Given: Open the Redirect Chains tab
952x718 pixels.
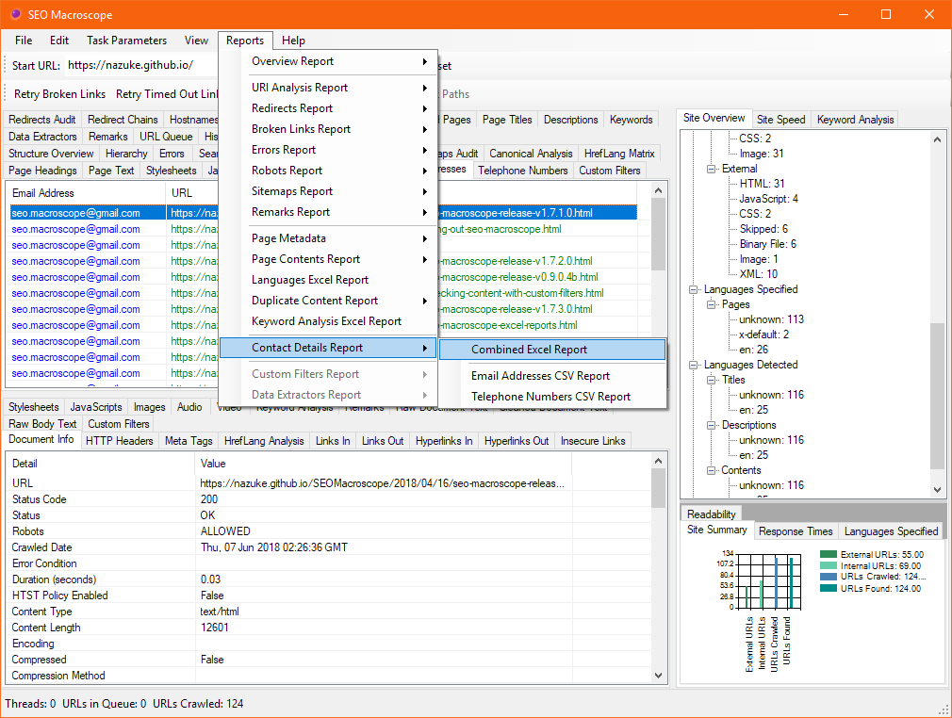Looking at the screenshot, I should (123, 120).
